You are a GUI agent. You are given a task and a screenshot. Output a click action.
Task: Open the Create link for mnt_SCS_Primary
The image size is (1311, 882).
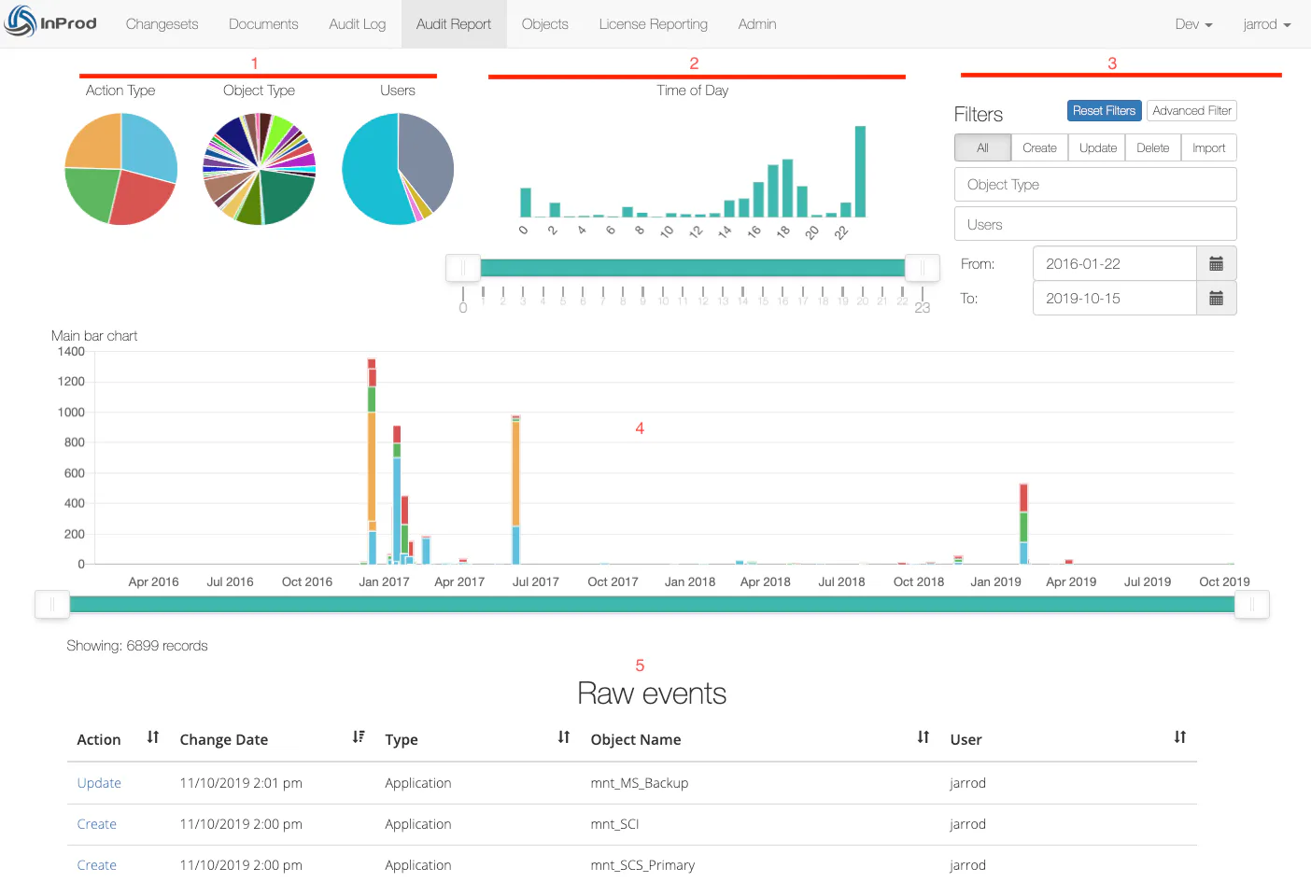click(x=97, y=865)
